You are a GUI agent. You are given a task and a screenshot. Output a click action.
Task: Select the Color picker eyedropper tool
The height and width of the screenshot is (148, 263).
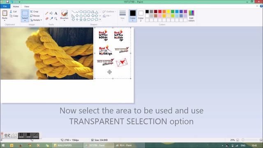click(x=51, y=18)
